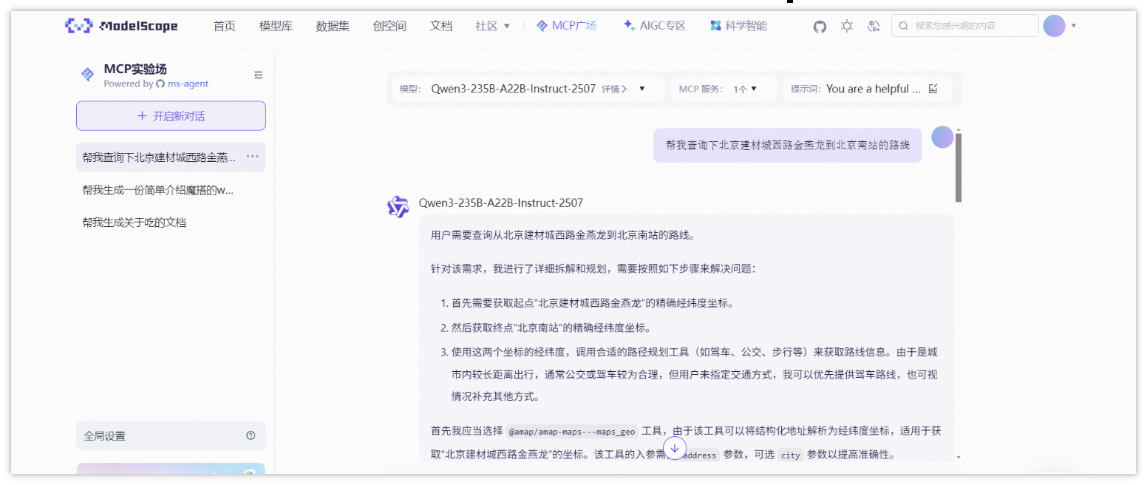Open the 科学智能 tab
The height and width of the screenshot is (485, 1147).
tap(738, 26)
